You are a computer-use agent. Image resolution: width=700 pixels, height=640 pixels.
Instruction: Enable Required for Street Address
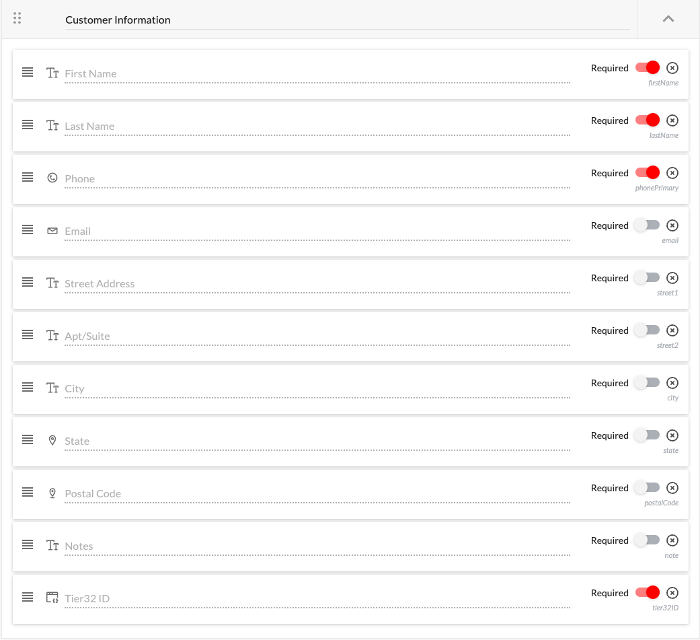(648, 277)
